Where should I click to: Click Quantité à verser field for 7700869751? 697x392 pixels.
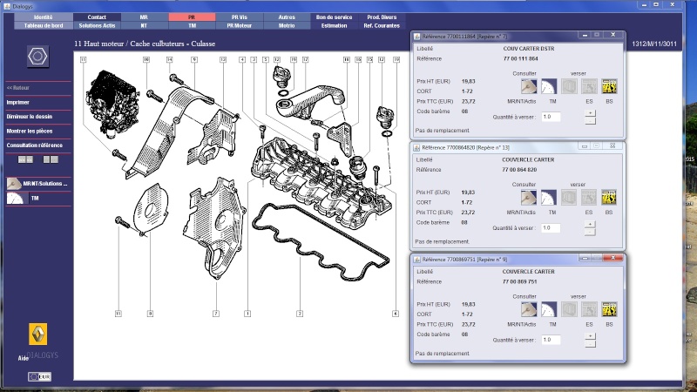[551, 340]
